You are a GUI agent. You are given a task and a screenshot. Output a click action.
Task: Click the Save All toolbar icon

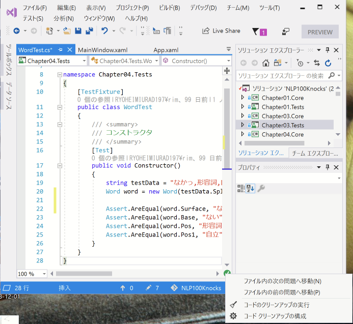click(90, 31)
